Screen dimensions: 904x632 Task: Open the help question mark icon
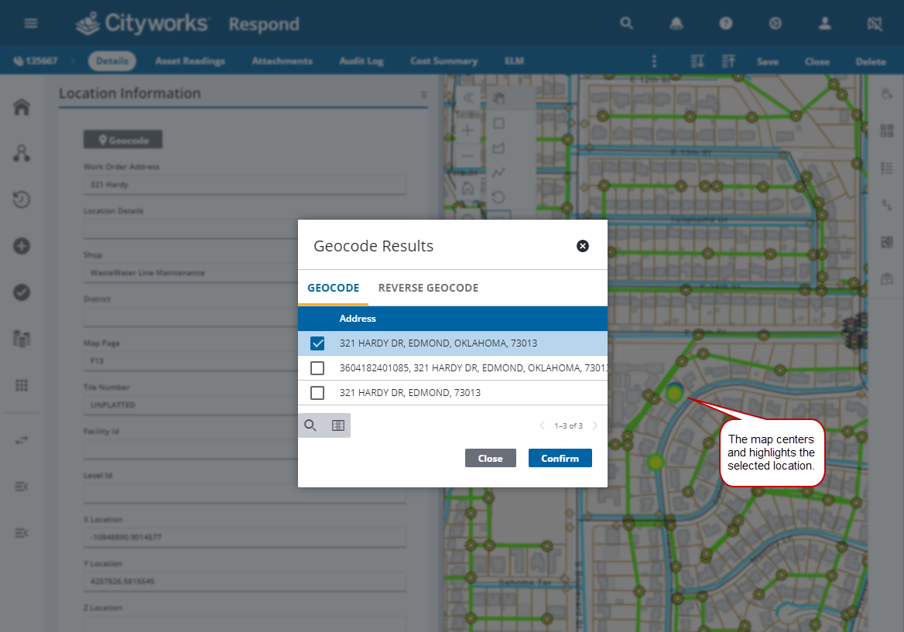click(x=726, y=23)
